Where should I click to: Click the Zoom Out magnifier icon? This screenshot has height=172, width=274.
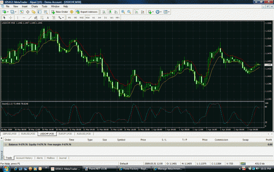(129, 12)
